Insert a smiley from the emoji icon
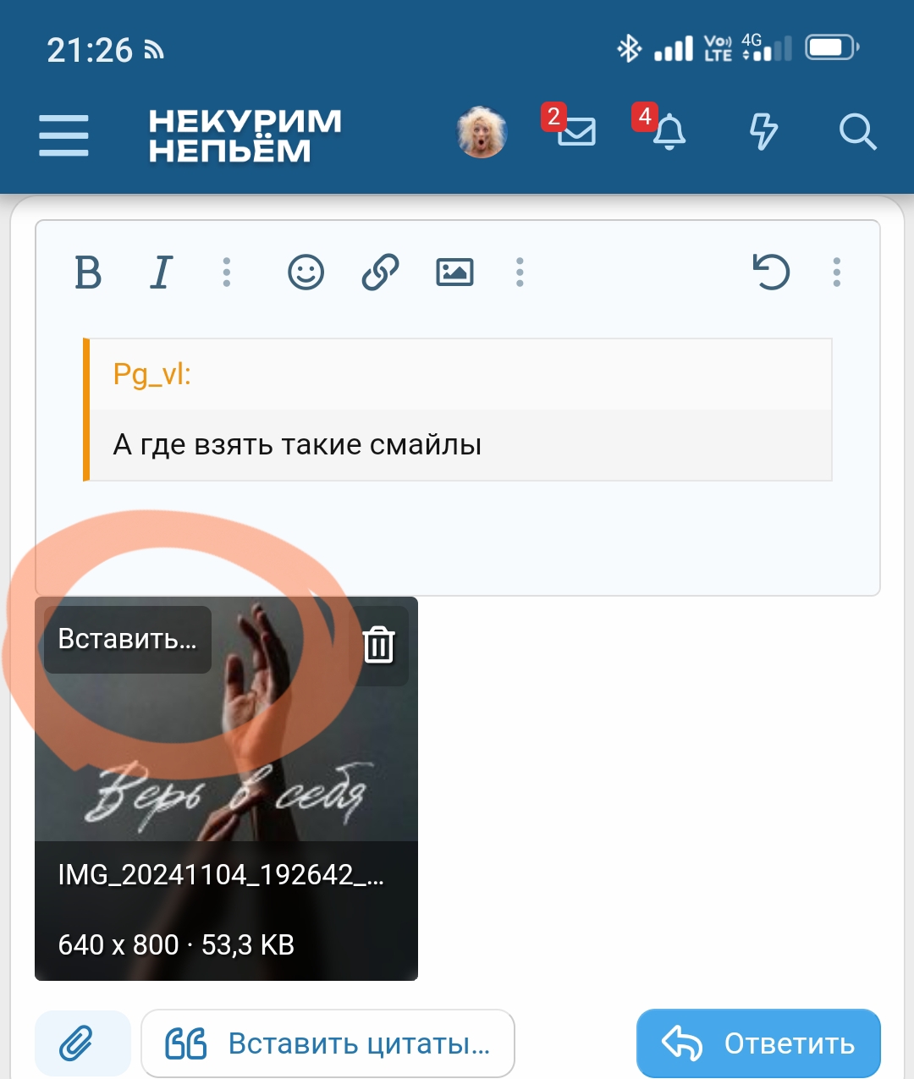Image resolution: width=914 pixels, height=1079 pixels. coord(306,273)
